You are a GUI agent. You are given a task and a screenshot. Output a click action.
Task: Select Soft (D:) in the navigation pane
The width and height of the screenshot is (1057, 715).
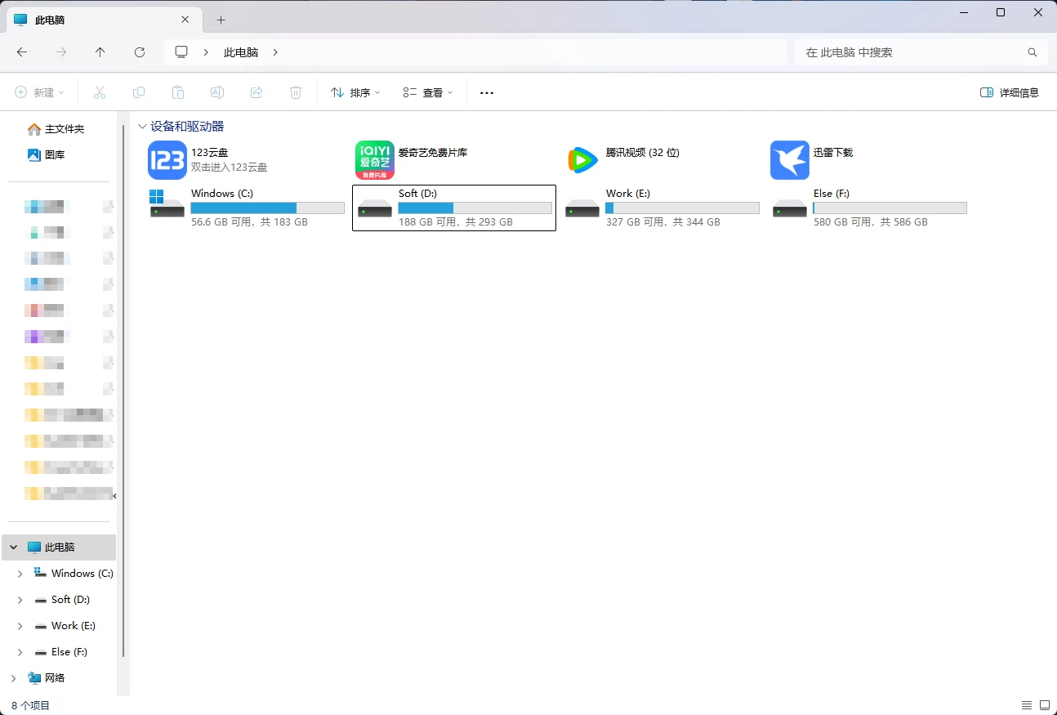70,600
